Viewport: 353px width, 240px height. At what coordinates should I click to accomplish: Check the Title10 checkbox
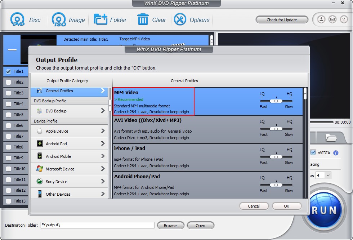click(x=8, y=169)
